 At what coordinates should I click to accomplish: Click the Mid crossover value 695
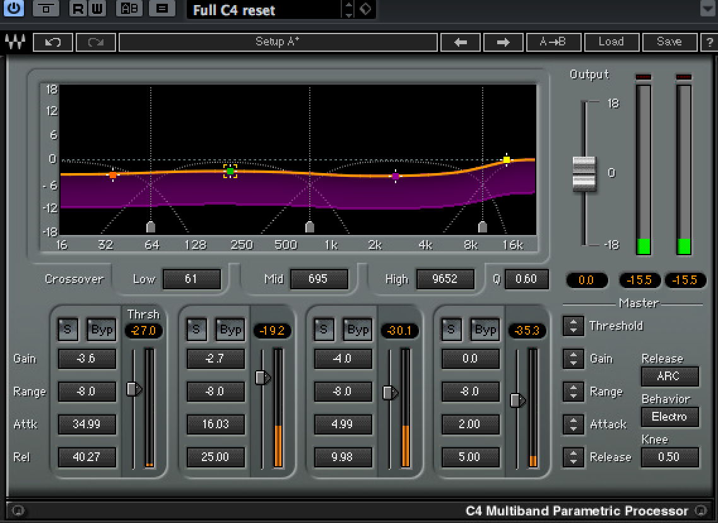coord(319,279)
